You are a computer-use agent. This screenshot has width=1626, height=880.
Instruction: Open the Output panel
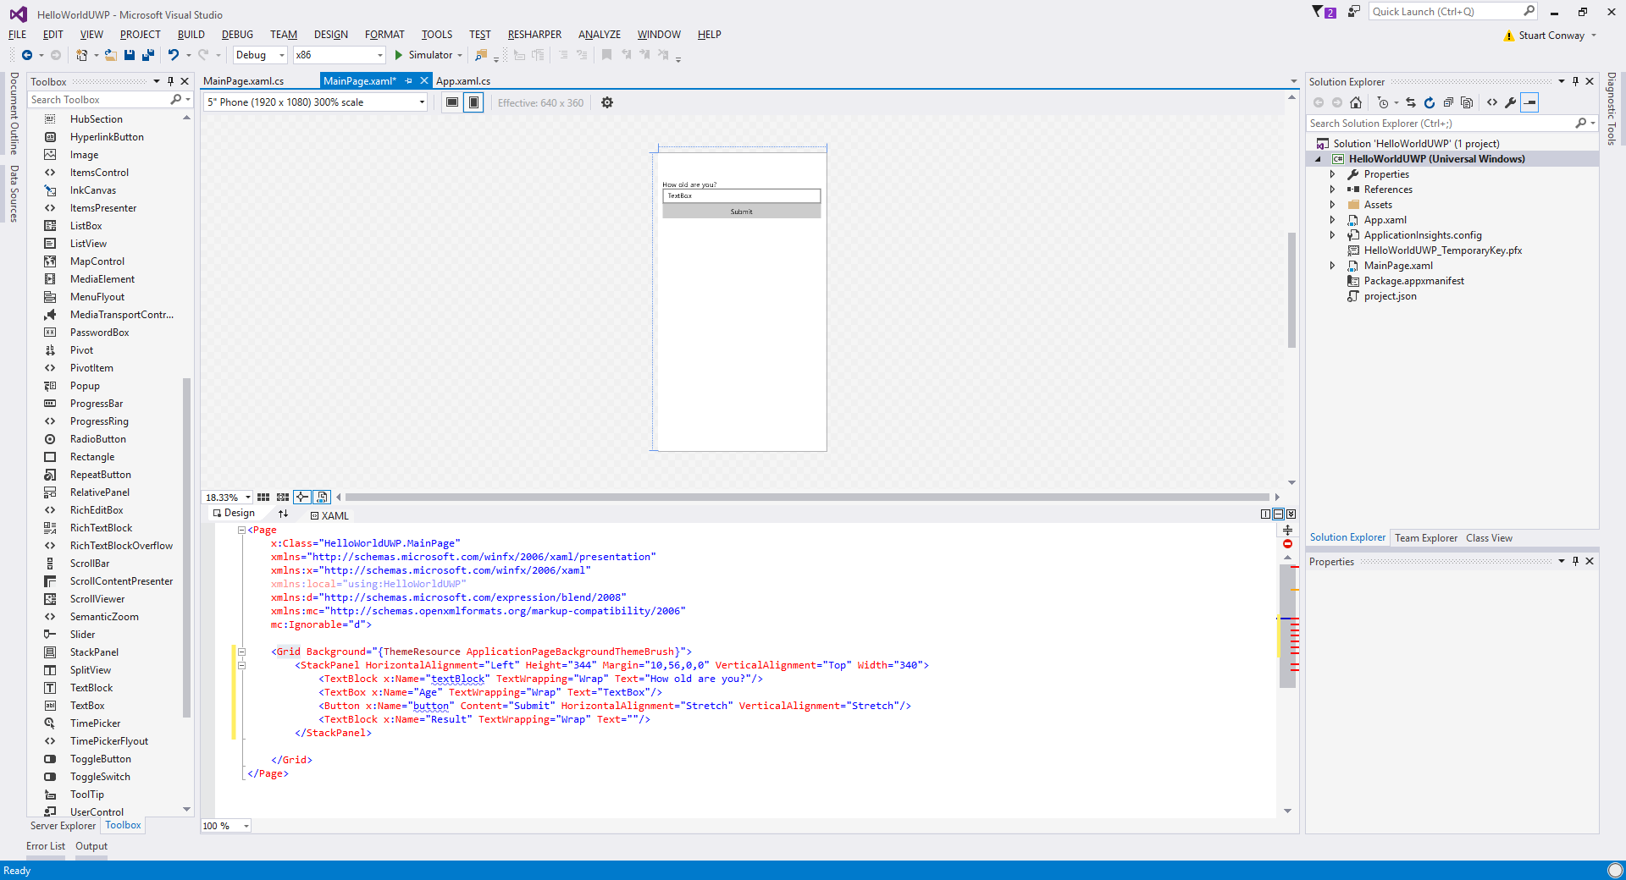[91, 846]
